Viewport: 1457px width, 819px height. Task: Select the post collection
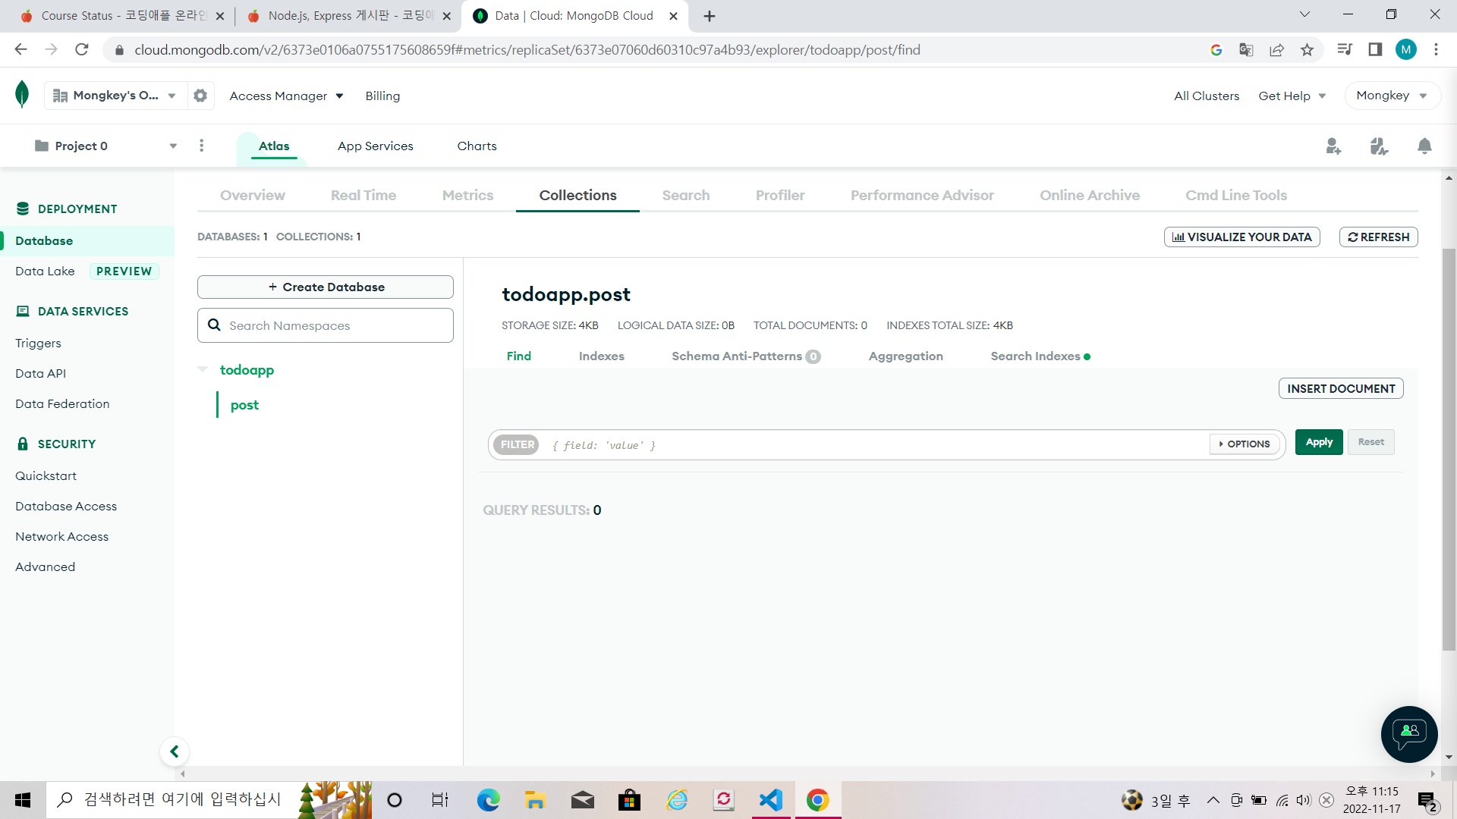tap(244, 405)
